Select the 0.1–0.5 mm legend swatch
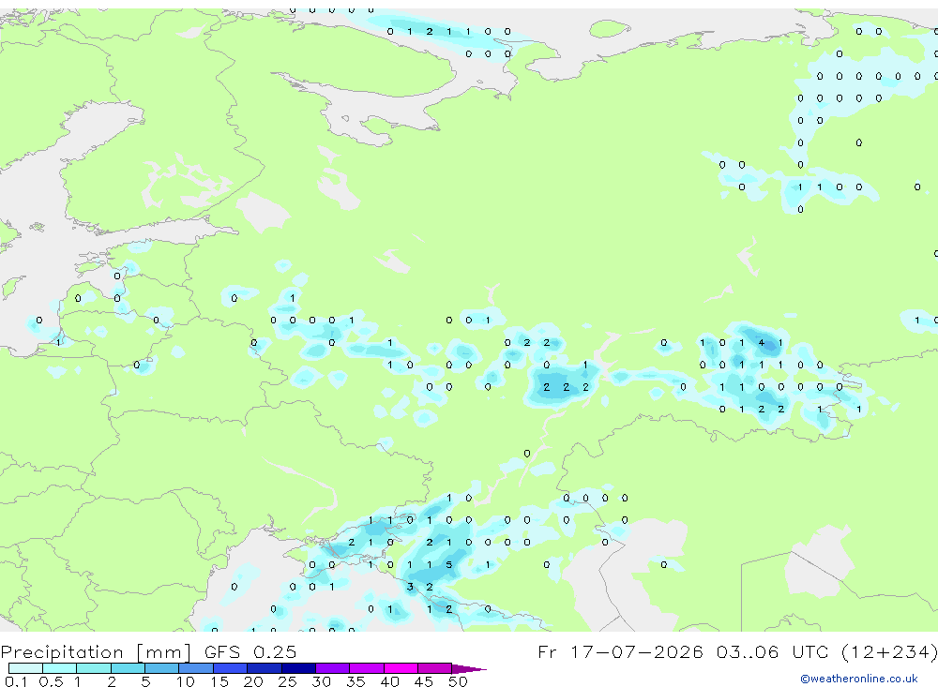Screen dimensions: 938x687 click(25, 668)
